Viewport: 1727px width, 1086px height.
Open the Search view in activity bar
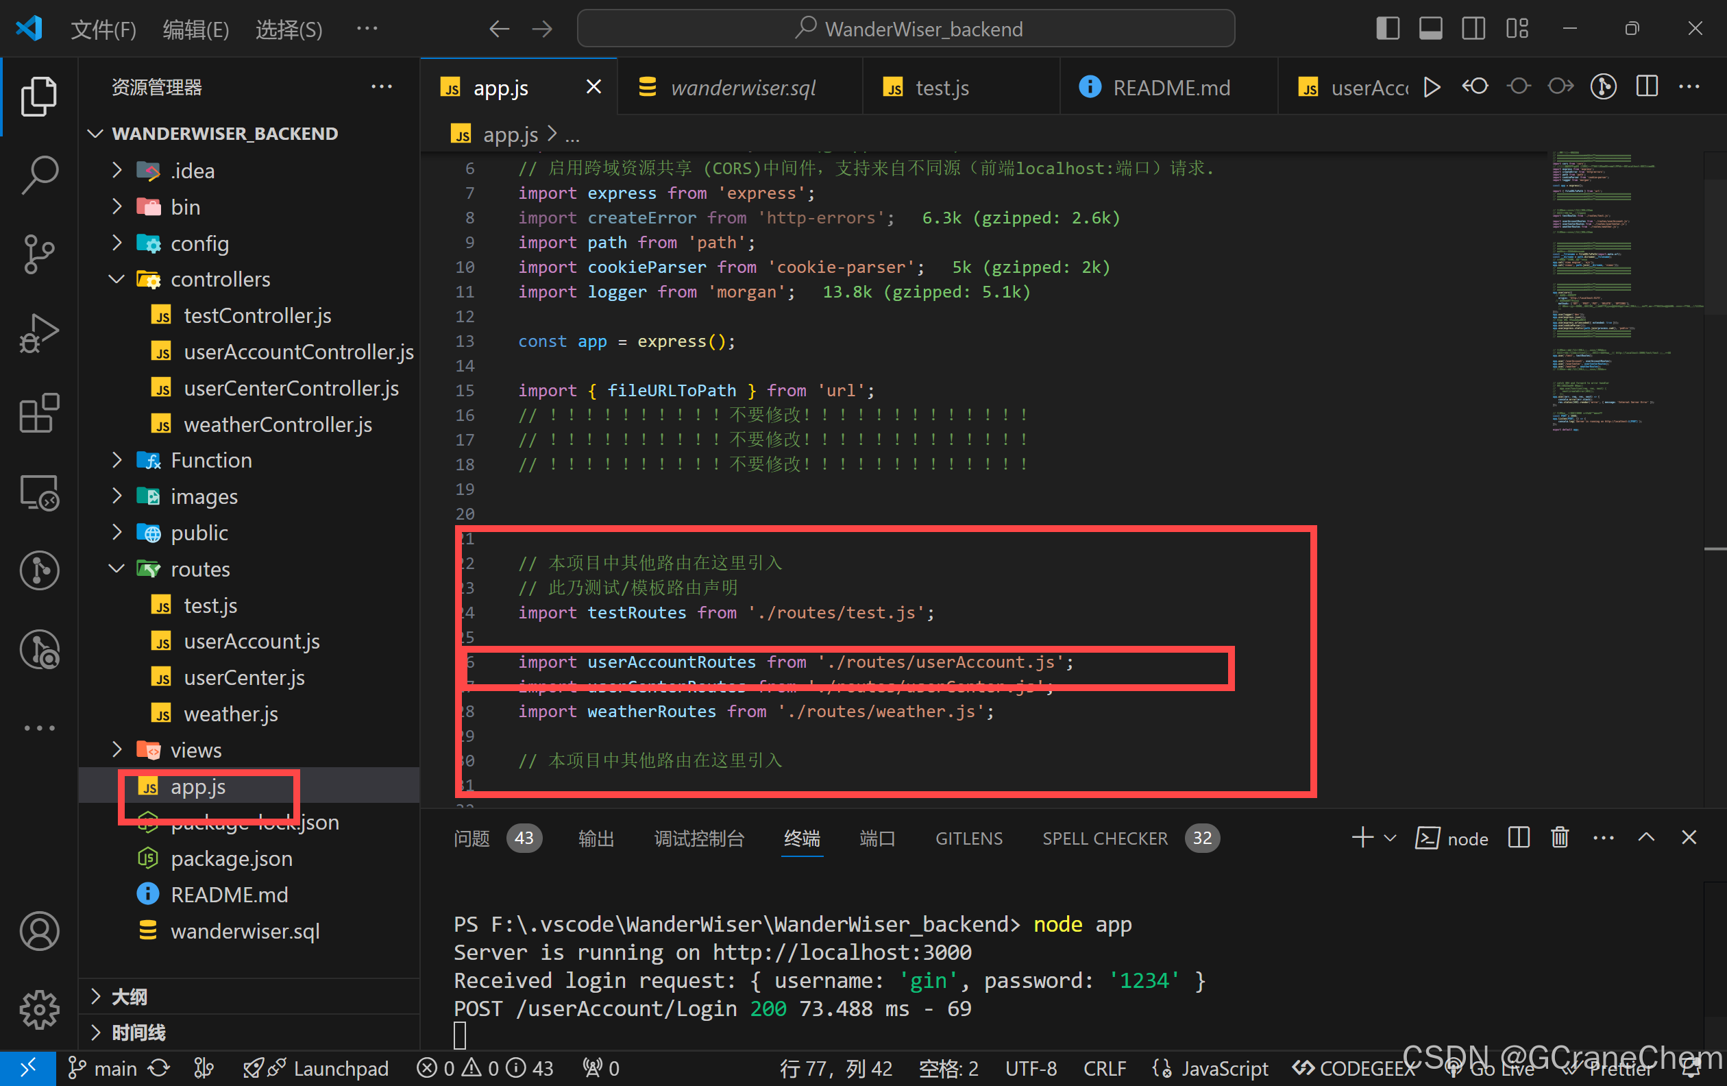coord(39,174)
